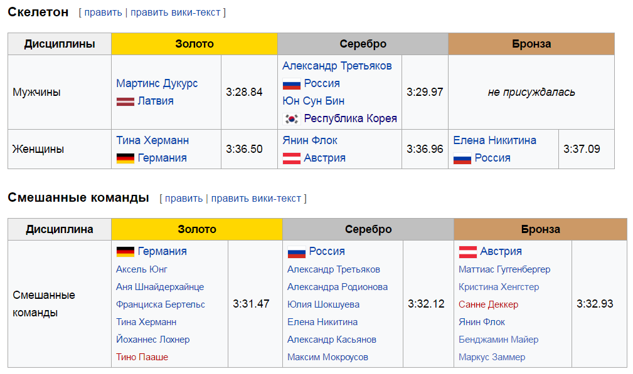Click the Russia flag in men's silver cell

point(291,84)
